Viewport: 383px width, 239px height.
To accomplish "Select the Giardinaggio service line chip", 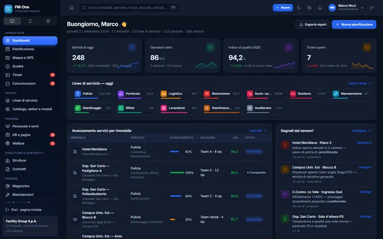I will point(92,109).
